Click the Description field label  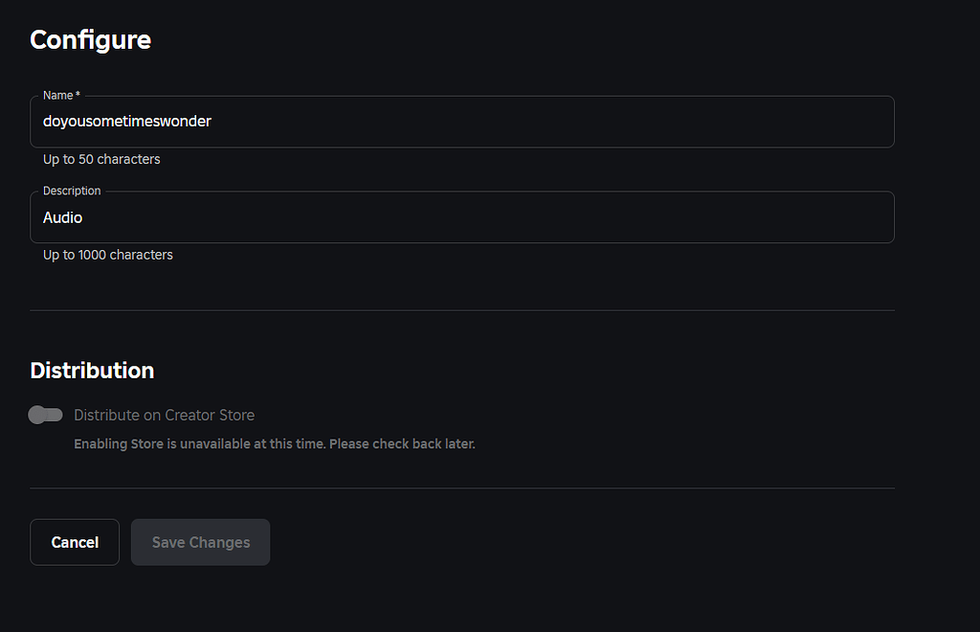pyautogui.click(x=71, y=191)
